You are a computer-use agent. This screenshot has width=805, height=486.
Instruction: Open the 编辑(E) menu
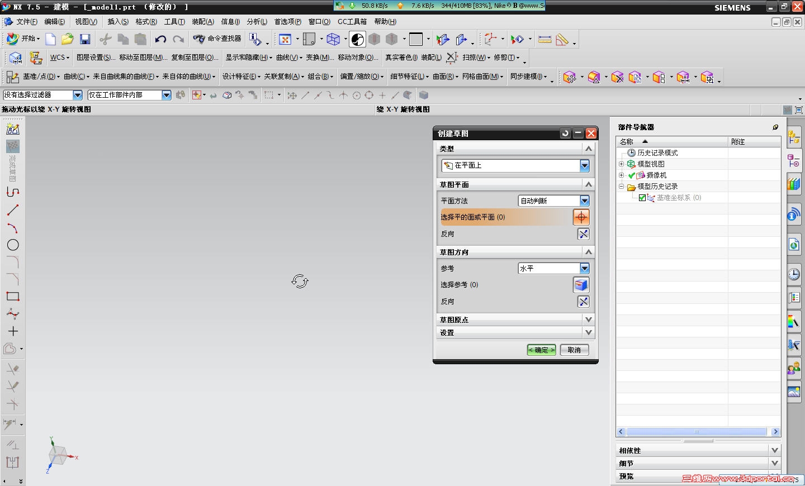55,22
